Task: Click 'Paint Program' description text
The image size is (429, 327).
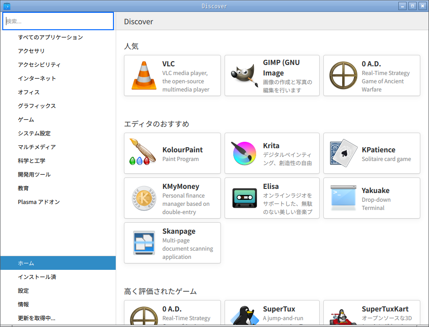Action: [181, 159]
